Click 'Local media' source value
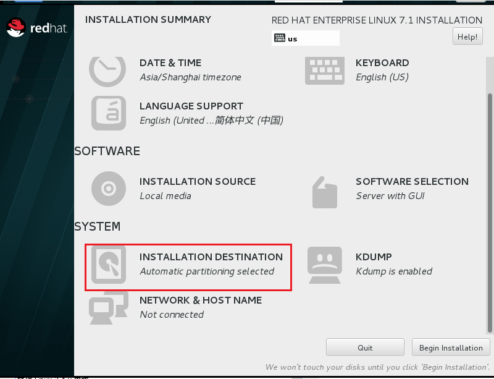 (165, 196)
